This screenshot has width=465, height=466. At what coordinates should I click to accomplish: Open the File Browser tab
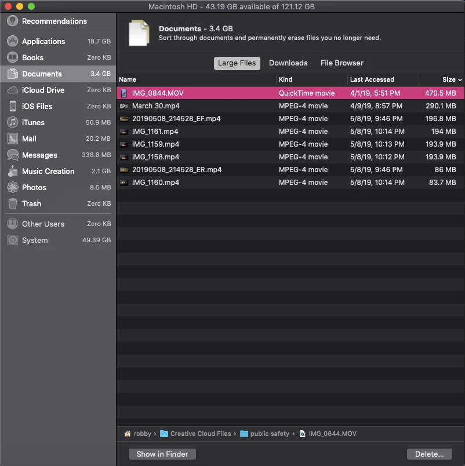tap(342, 63)
